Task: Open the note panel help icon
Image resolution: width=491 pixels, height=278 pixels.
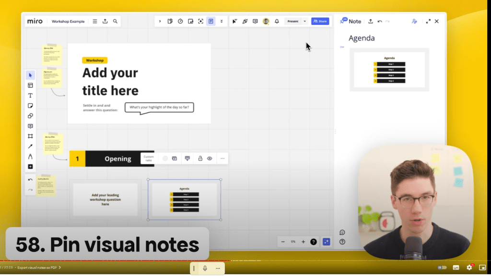Action: coord(342,242)
